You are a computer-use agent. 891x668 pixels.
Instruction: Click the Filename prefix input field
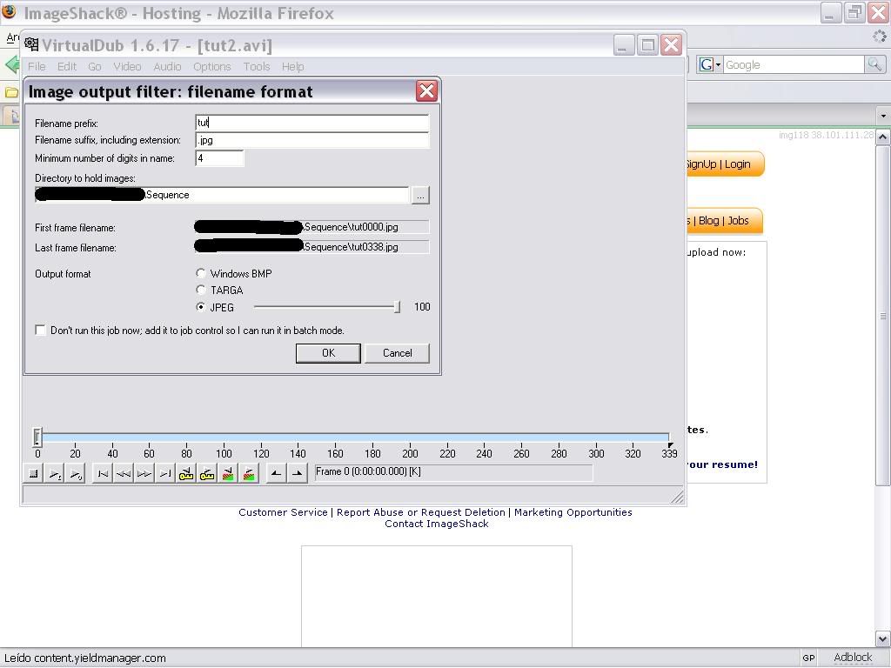pyautogui.click(x=312, y=123)
